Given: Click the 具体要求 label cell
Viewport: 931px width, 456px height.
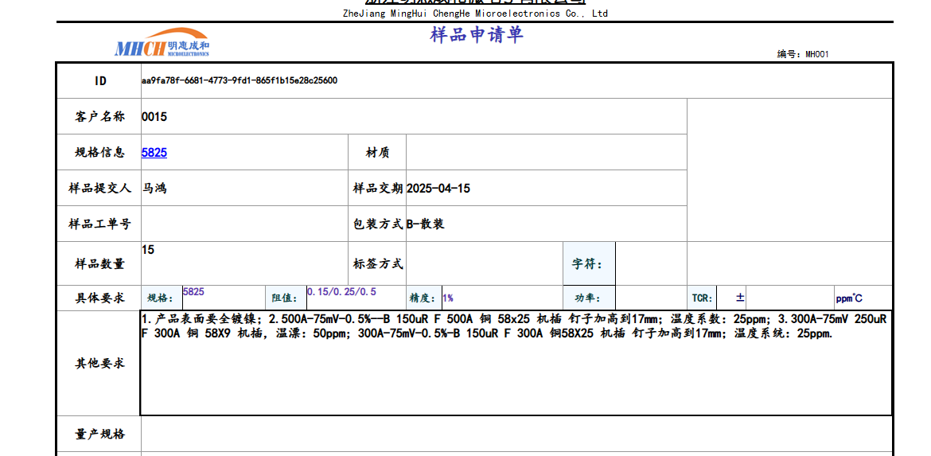Looking at the screenshot, I should click(x=99, y=298).
